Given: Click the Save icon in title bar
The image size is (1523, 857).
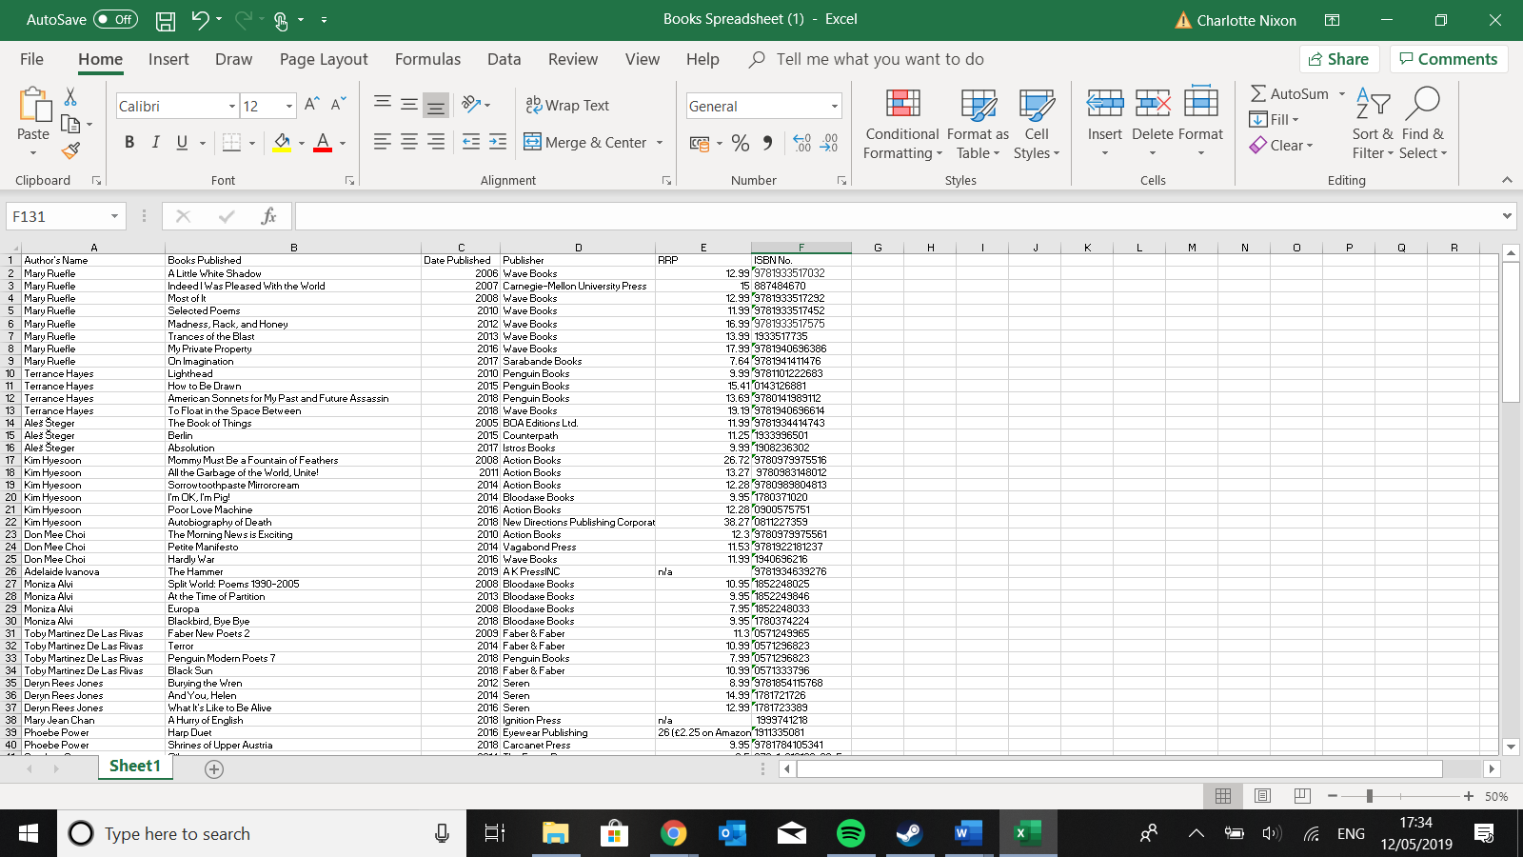Looking at the screenshot, I should coord(166,20).
